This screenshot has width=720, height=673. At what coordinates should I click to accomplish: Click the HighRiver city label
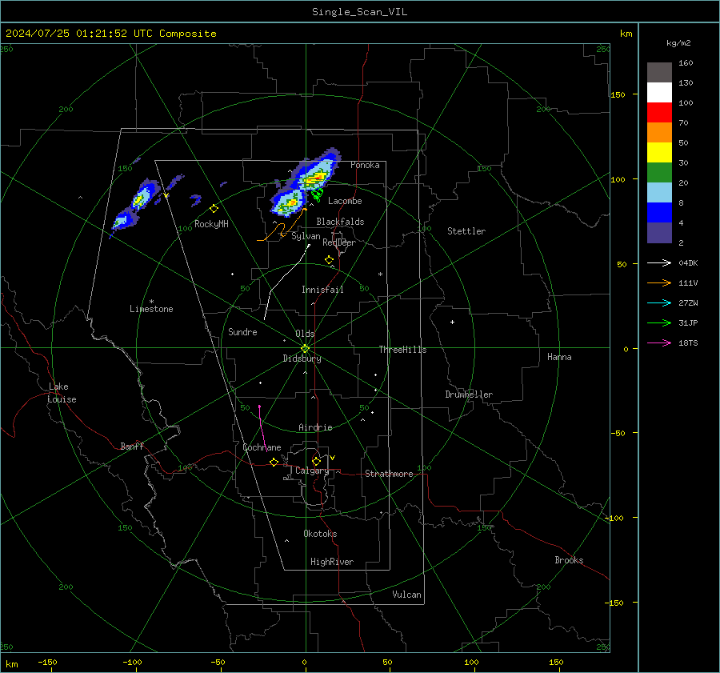[x=332, y=562]
